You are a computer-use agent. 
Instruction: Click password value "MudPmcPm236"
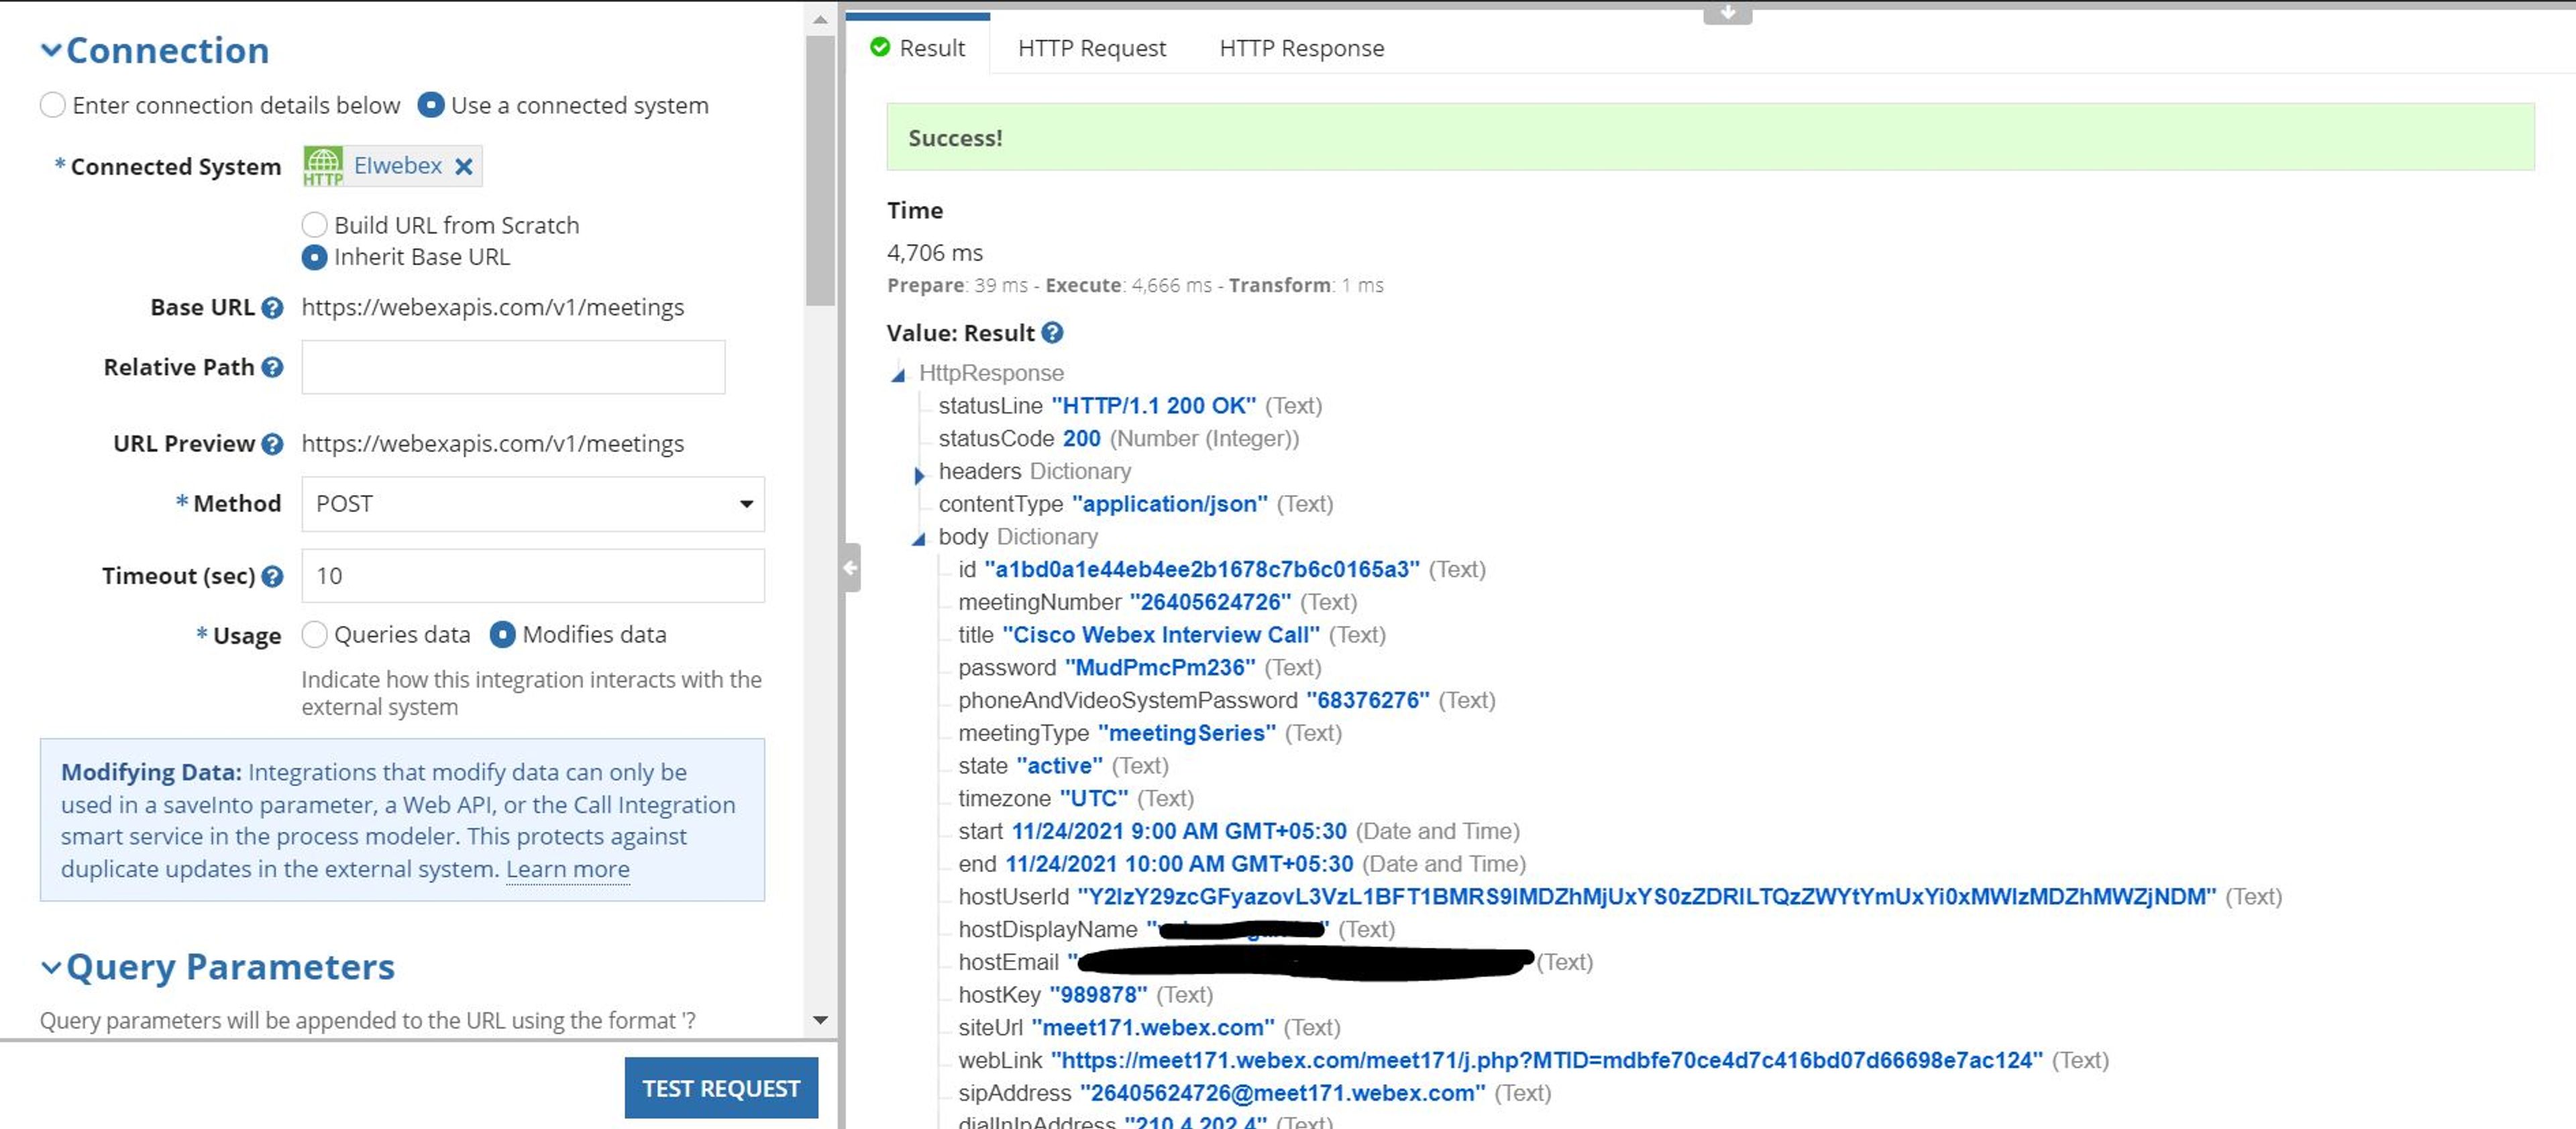(1160, 668)
